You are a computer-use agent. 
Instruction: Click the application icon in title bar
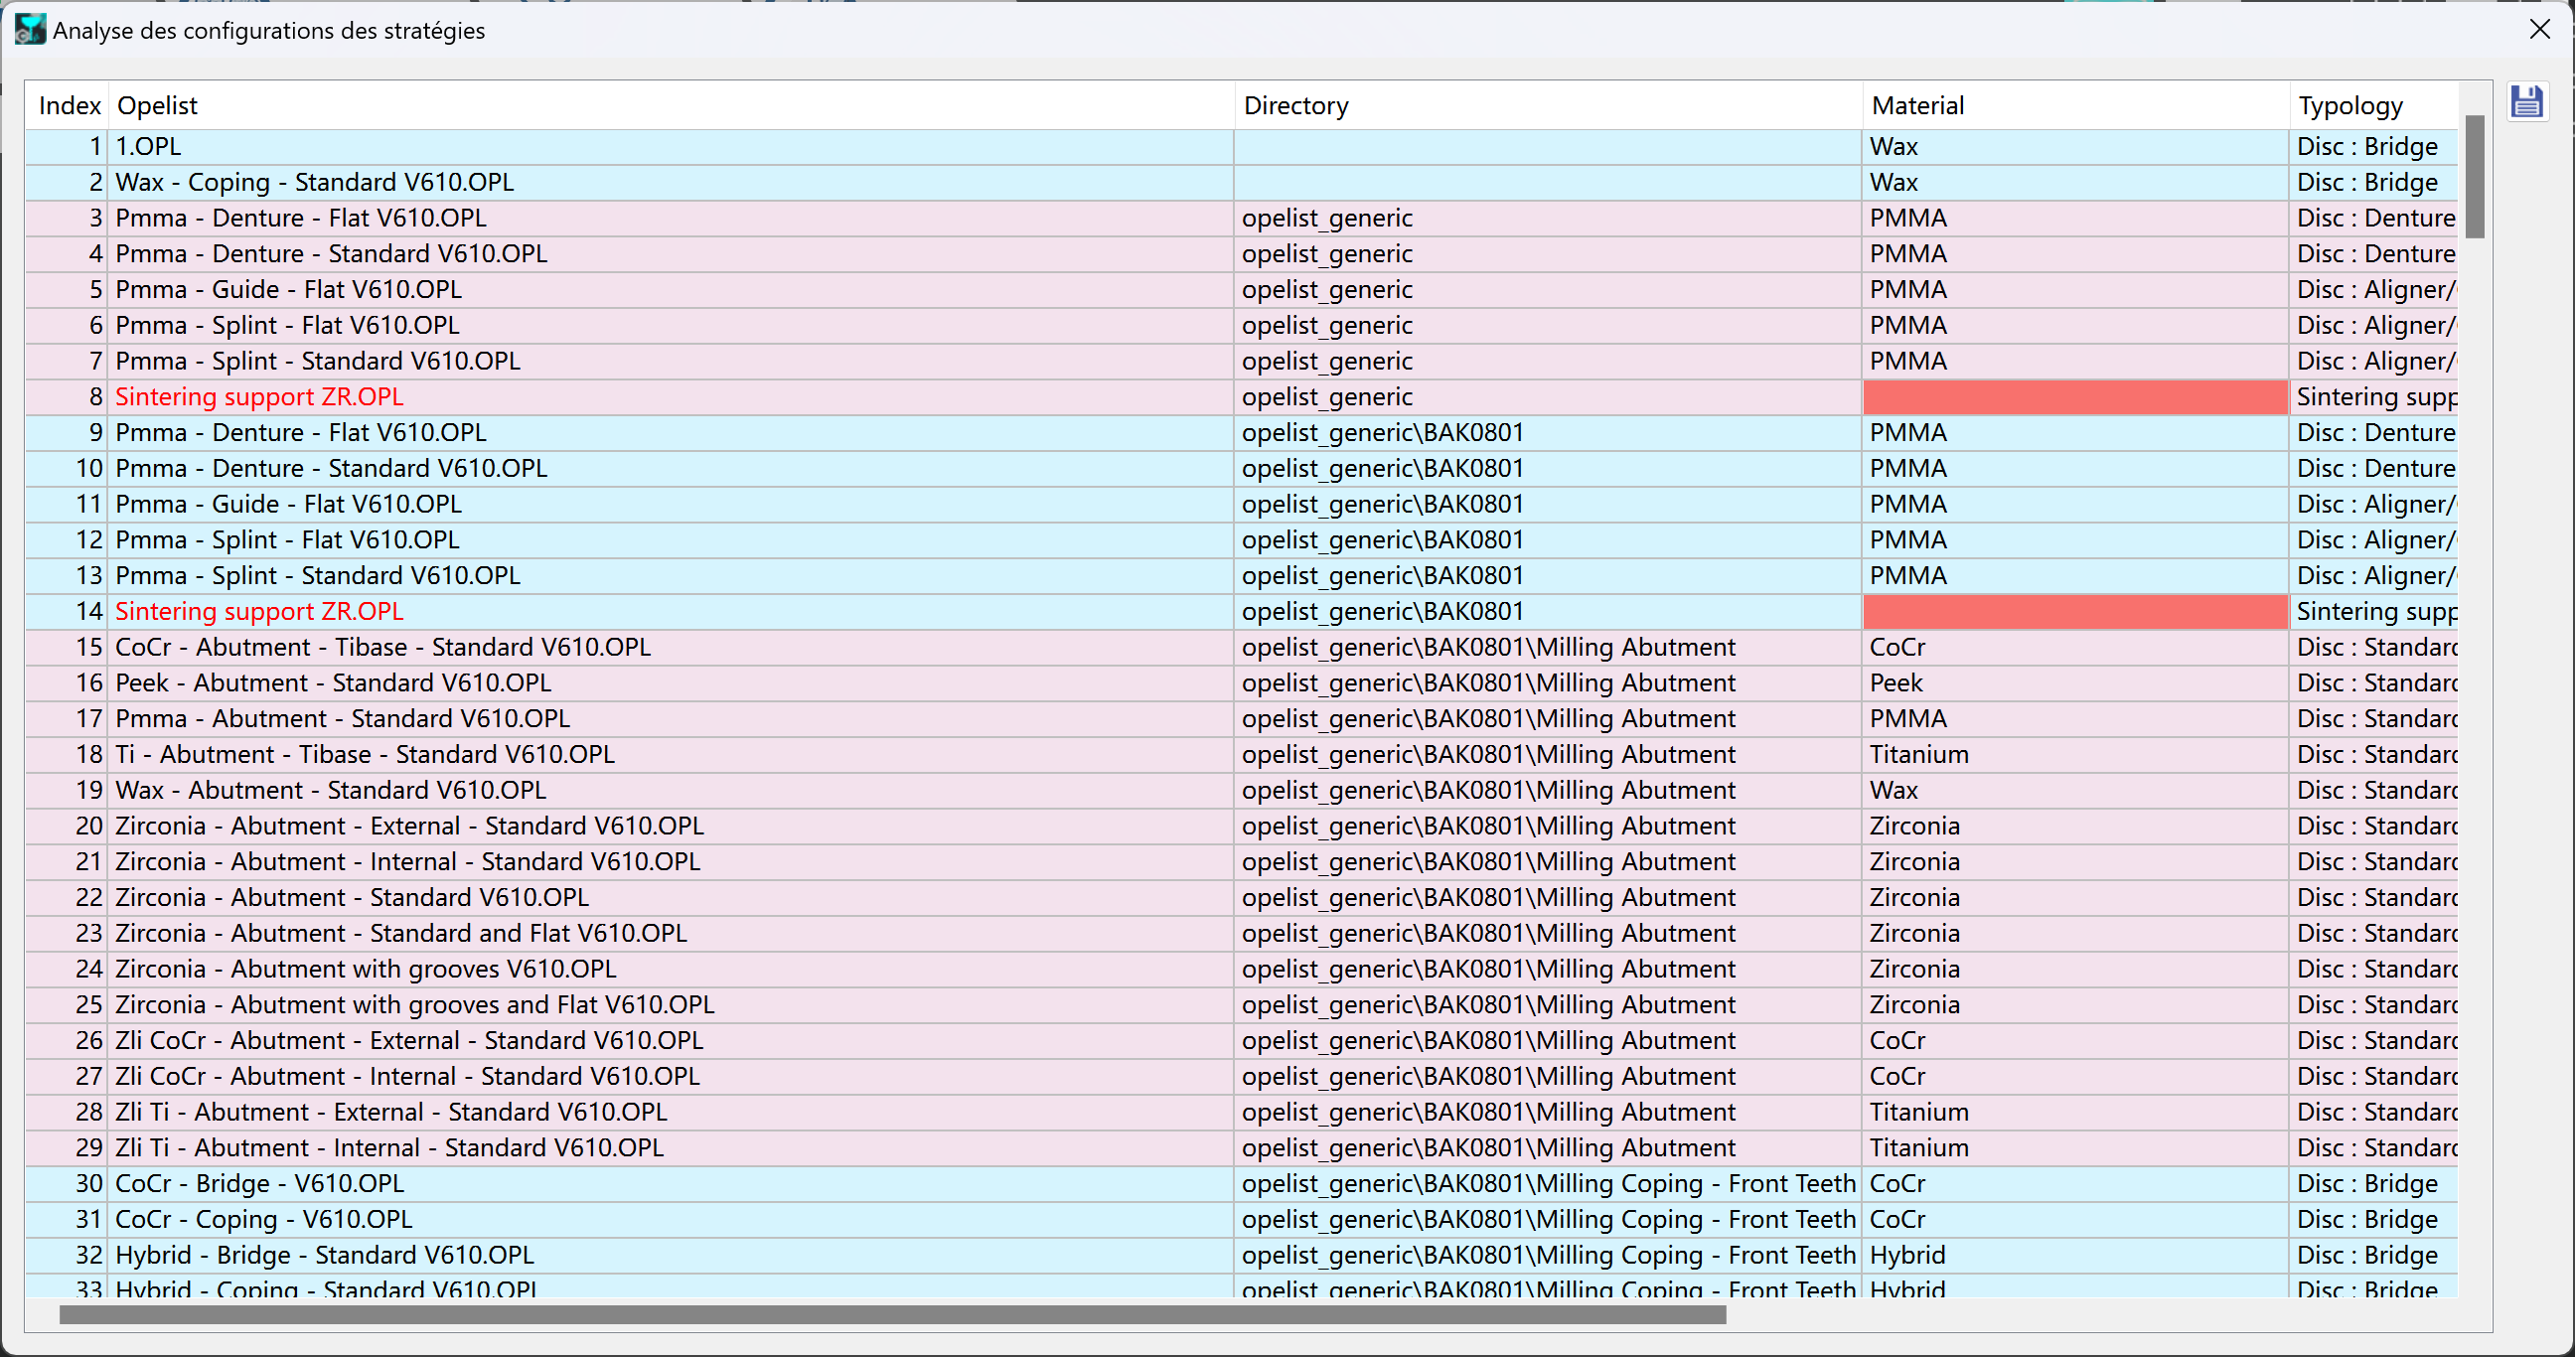pyautogui.click(x=30, y=30)
